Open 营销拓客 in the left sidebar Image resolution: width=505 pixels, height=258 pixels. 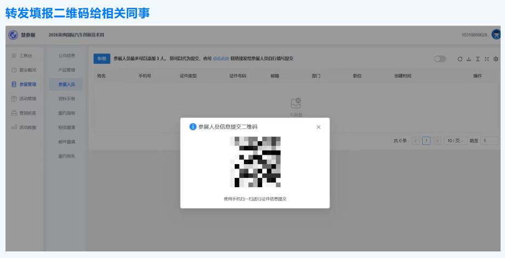(28, 113)
